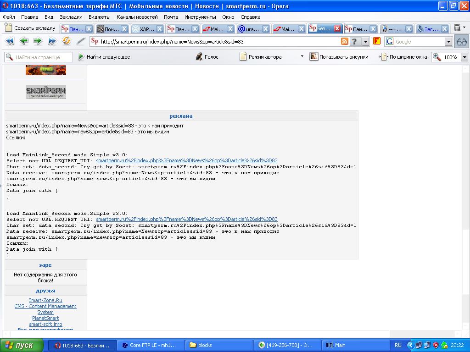The image size is (470, 352).
Task: Open the Smart-Zone.Ru link
Action: coord(45,300)
